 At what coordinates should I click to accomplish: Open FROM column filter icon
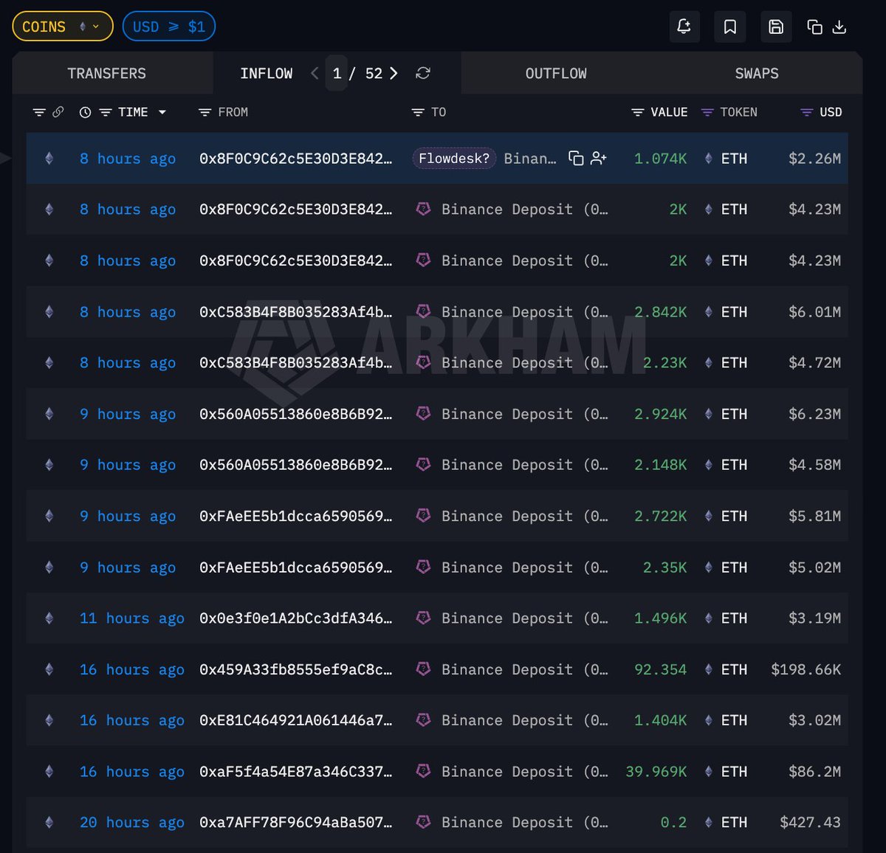click(205, 112)
